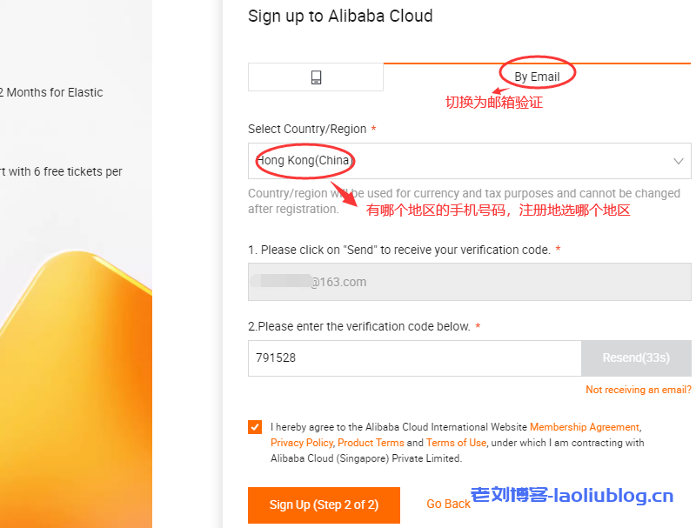
Task: Open the Hong Kong(China) country dropdown
Action: coord(469,161)
